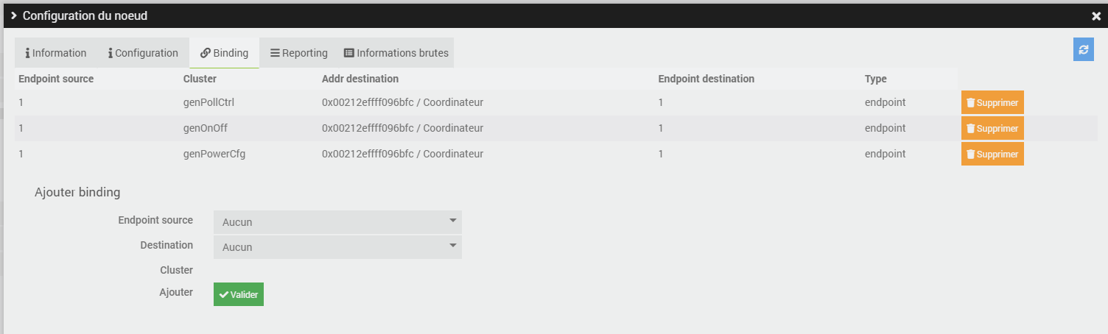The width and height of the screenshot is (1108, 334).
Task: Open the Reporting tab
Action: [x=298, y=53]
